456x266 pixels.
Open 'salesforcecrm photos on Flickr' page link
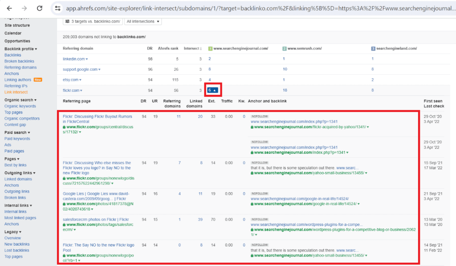[x=96, y=220]
